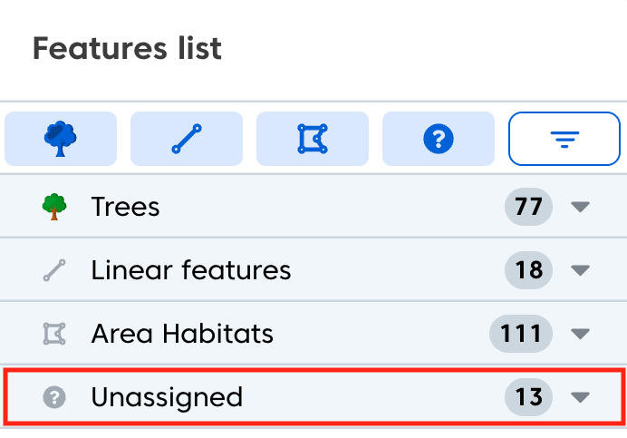This screenshot has height=438, width=627.
Task: Click the 13 count badge for Unassigned
Action: click(528, 397)
